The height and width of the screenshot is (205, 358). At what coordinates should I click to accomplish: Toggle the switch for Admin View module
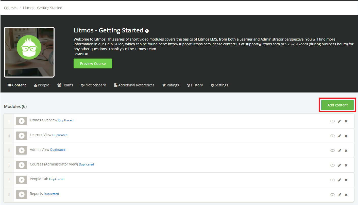332,151
